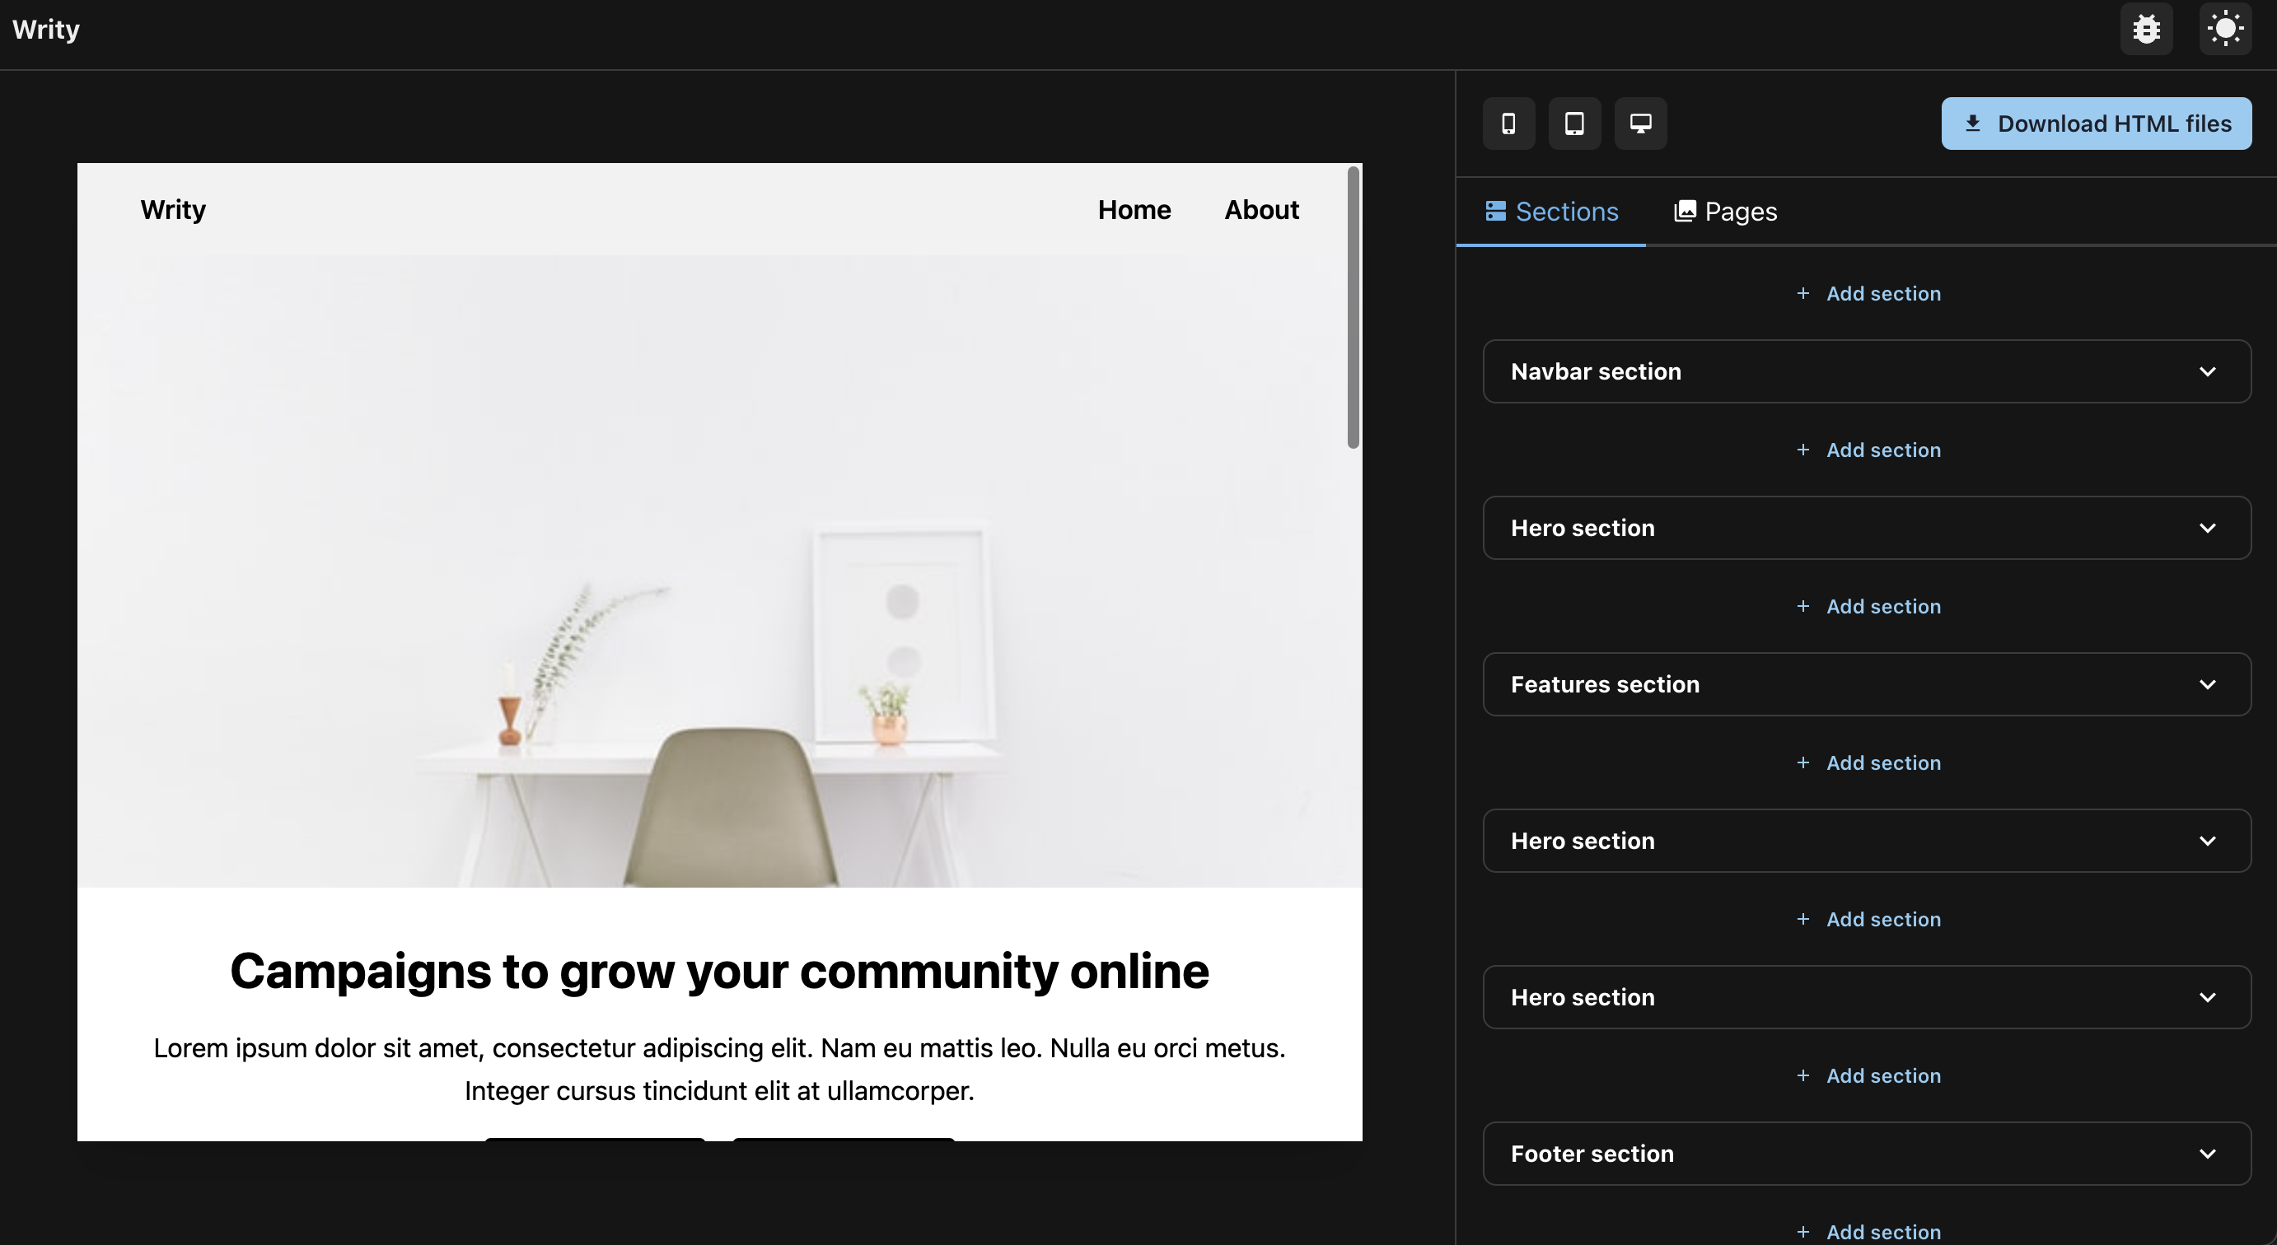Add section between Navbar and Hero
The image size is (2277, 1245).
(x=1868, y=450)
